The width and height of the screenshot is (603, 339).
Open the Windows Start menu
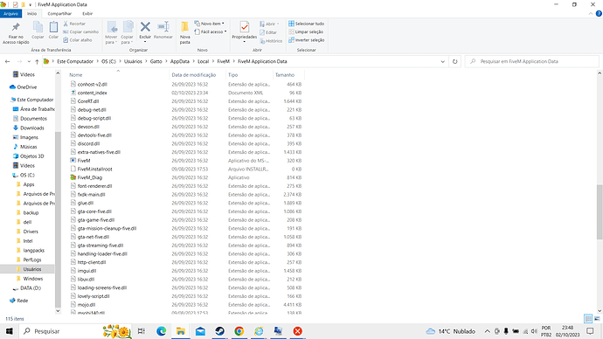10,331
